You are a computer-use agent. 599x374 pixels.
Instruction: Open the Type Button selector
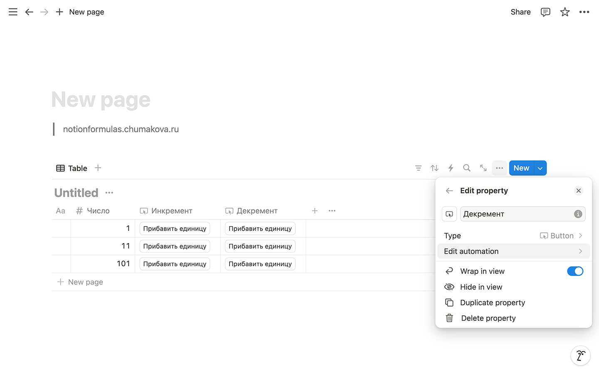(513, 236)
